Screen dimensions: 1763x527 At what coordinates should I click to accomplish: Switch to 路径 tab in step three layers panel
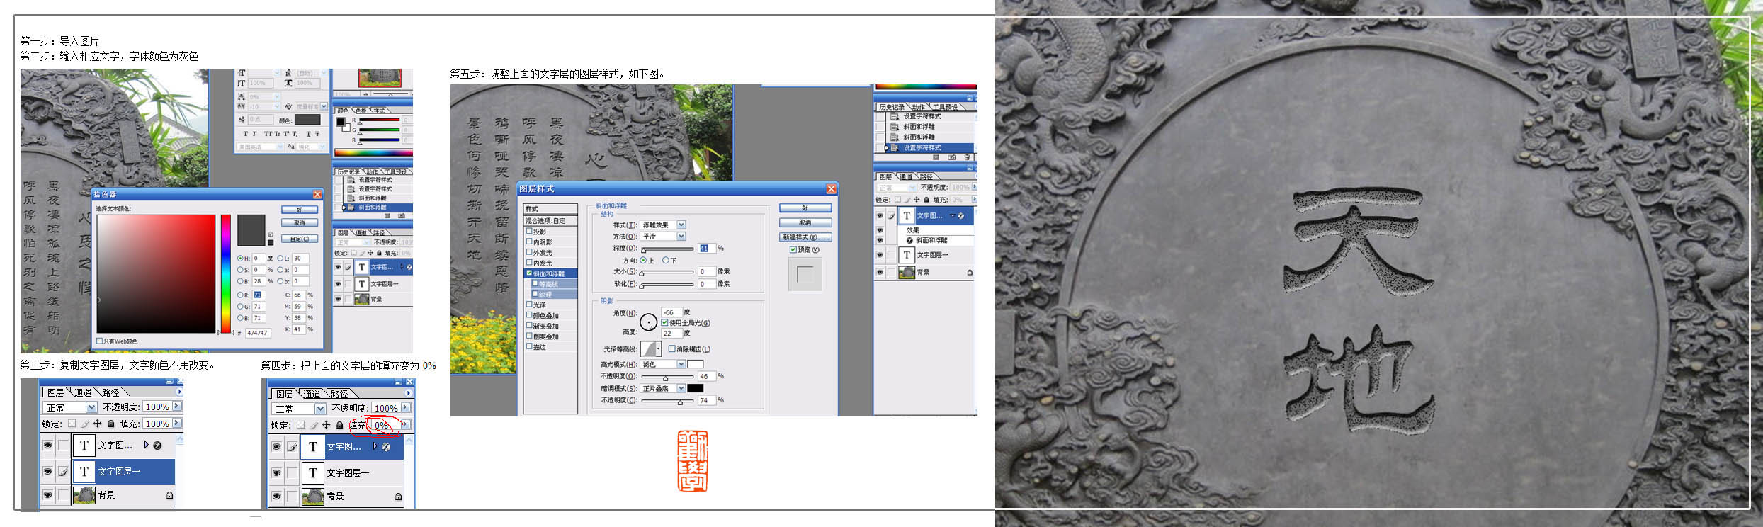tap(110, 392)
